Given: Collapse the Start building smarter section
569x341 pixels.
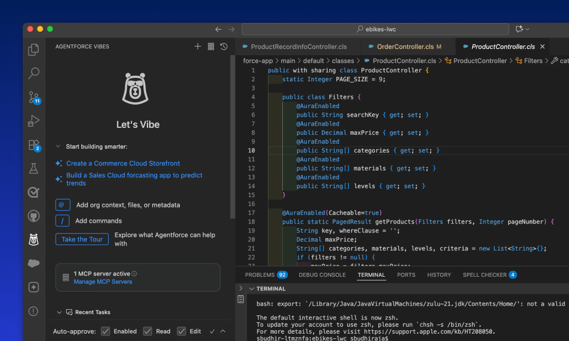Looking at the screenshot, I should [x=57, y=147].
